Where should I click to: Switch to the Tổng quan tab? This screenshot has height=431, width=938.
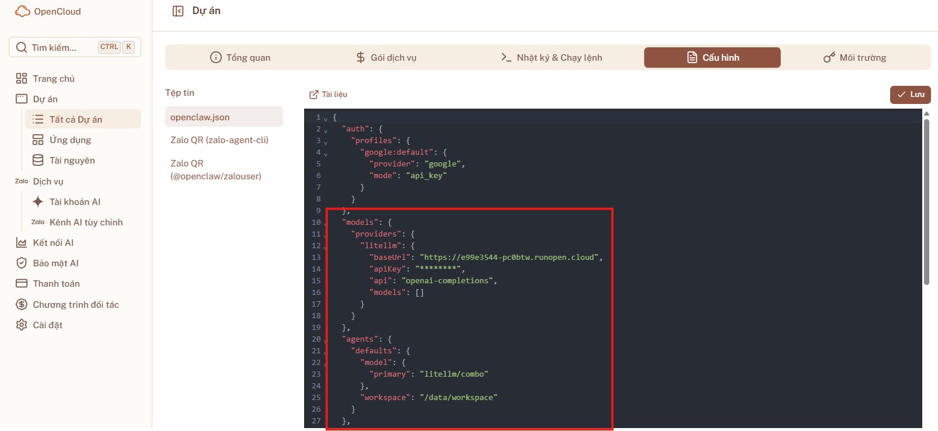240,57
